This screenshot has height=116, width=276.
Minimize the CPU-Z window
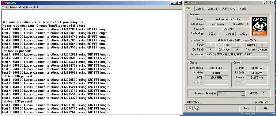point(265,3)
